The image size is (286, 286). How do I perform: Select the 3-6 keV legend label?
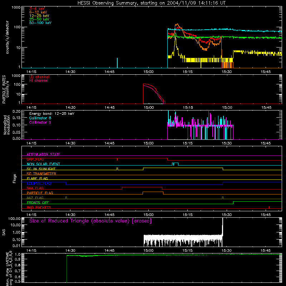point(37,9)
